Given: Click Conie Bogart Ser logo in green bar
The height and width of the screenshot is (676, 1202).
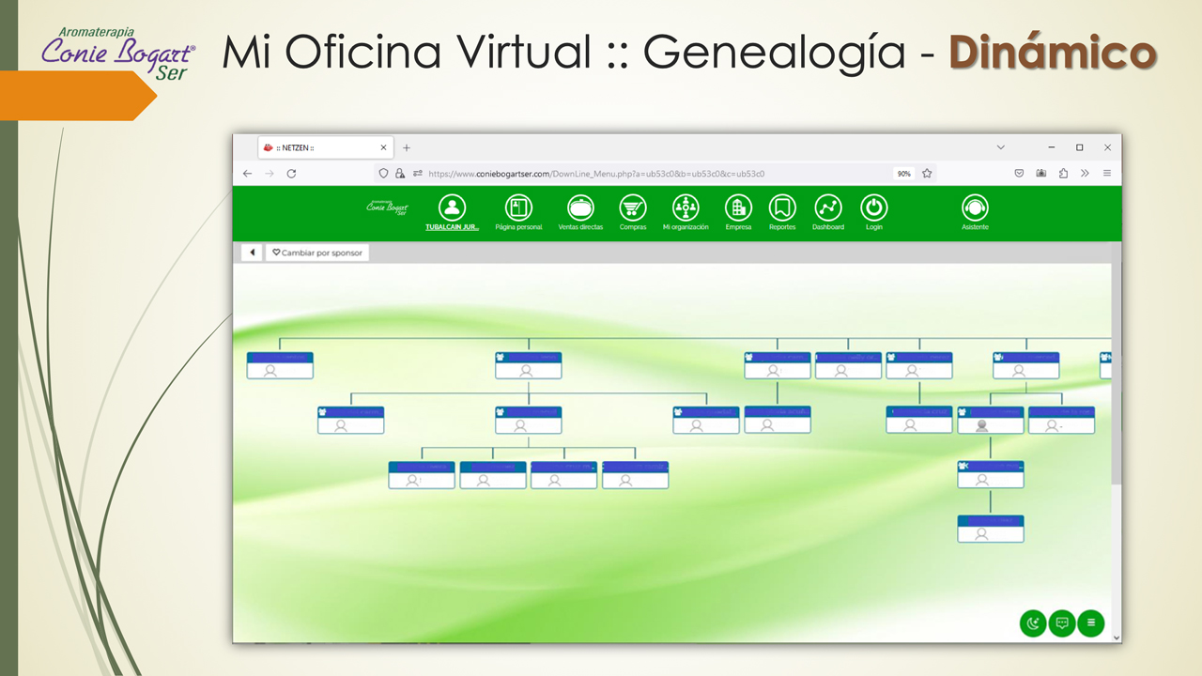Looking at the screenshot, I should [x=388, y=207].
